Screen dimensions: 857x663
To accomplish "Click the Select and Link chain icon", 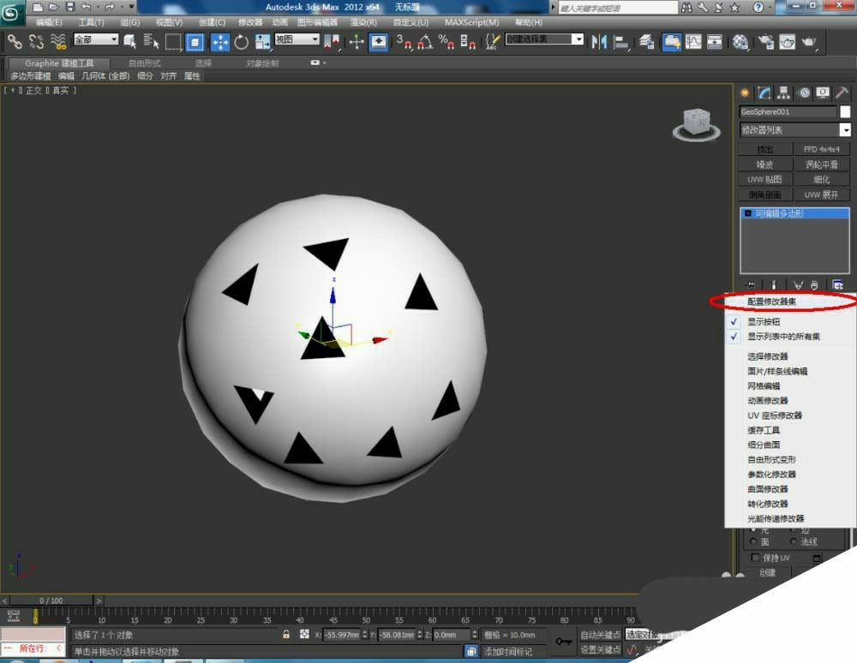I will pos(15,41).
